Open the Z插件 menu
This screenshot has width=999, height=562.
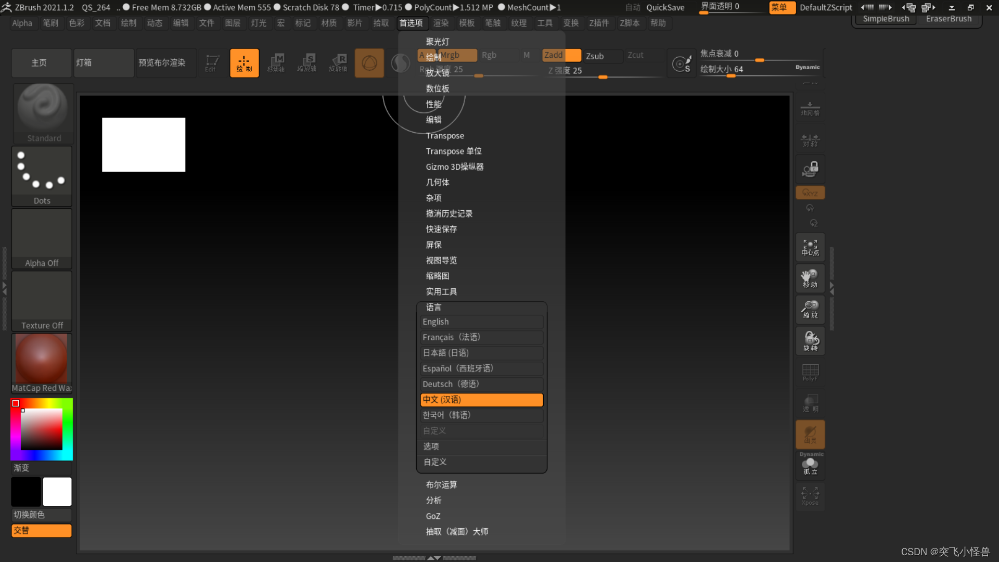pyautogui.click(x=599, y=23)
